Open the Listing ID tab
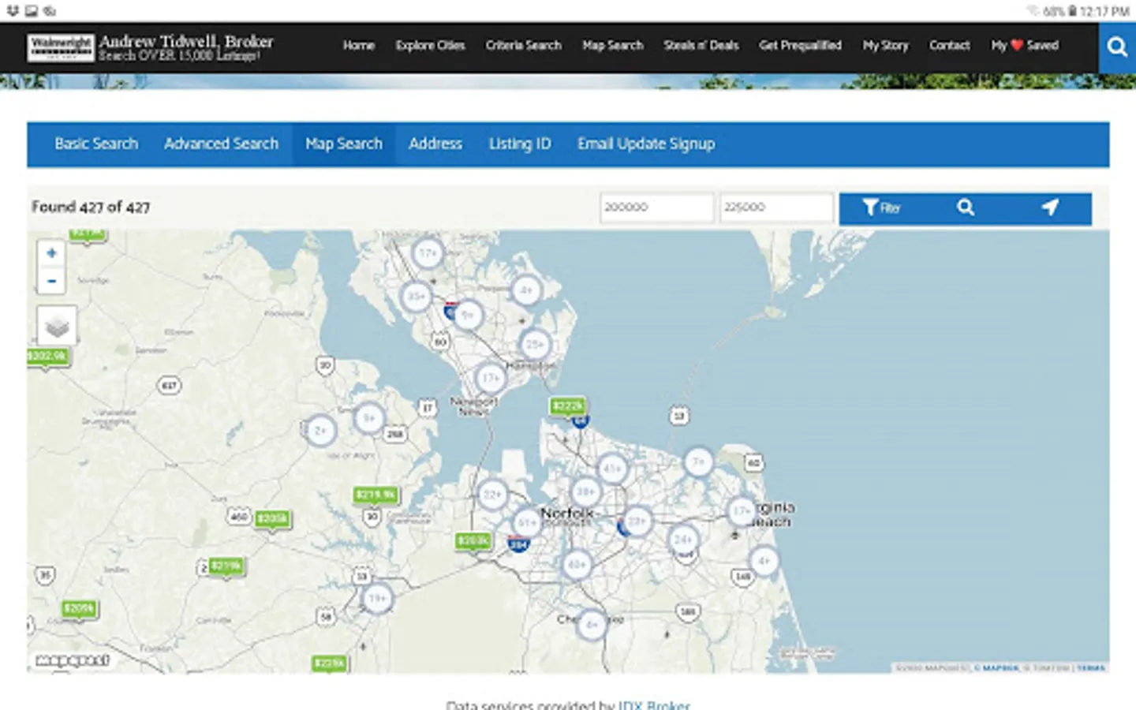The image size is (1136, 710). coord(519,144)
